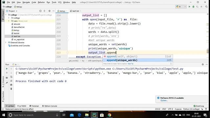Screen dimensions: 210x118
Task: Open Run panel settings gear
Action: pyautogui.click(x=203, y=64)
